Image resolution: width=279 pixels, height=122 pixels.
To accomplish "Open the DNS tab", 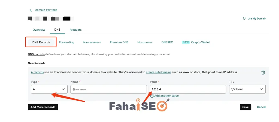I will click(x=57, y=30).
